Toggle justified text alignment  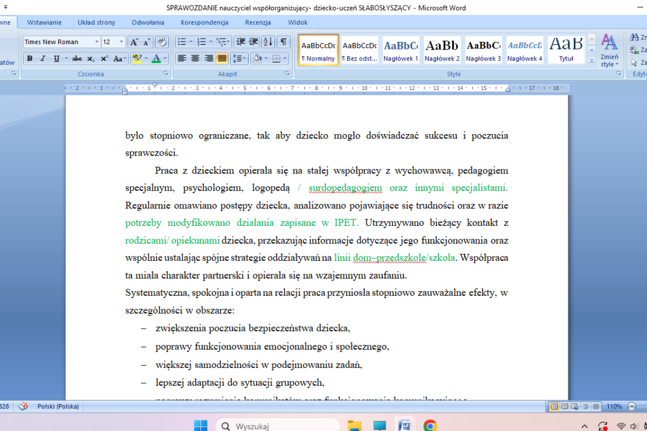[222, 59]
